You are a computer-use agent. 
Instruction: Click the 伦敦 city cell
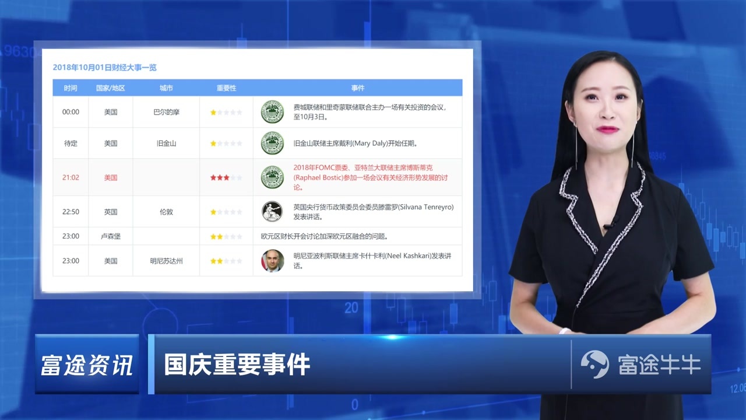coord(166,212)
